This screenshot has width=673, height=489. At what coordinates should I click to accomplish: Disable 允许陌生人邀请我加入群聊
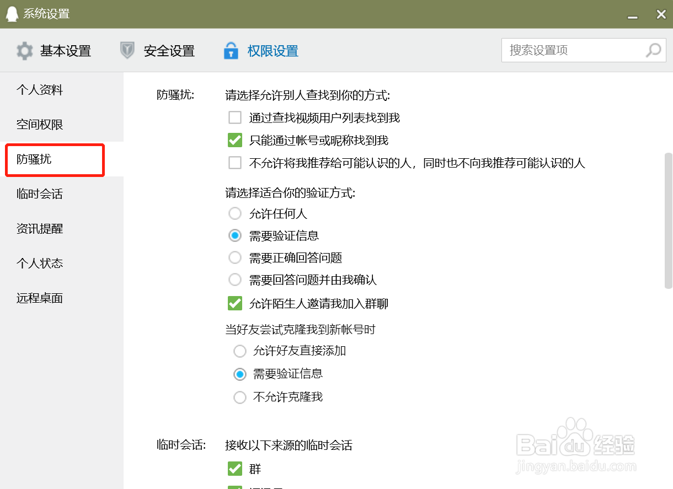click(235, 303)
